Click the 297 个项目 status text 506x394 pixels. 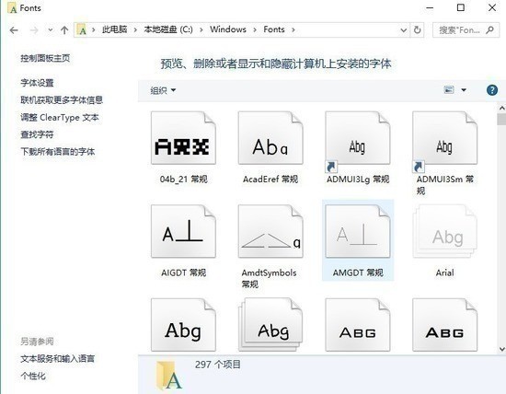(x=218, y=365)
